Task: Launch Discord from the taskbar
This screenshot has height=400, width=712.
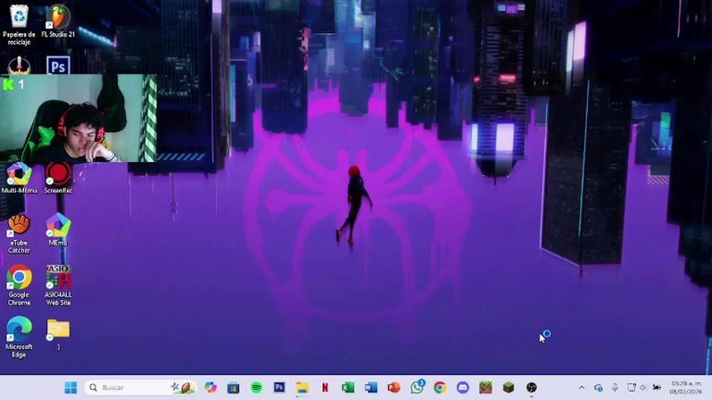Action: pos(463,387)
